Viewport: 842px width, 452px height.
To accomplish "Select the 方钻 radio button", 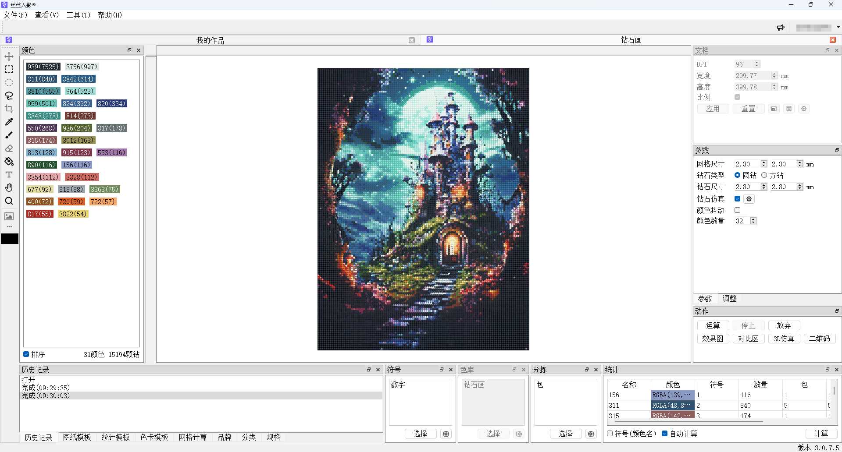I will [764, 175].
